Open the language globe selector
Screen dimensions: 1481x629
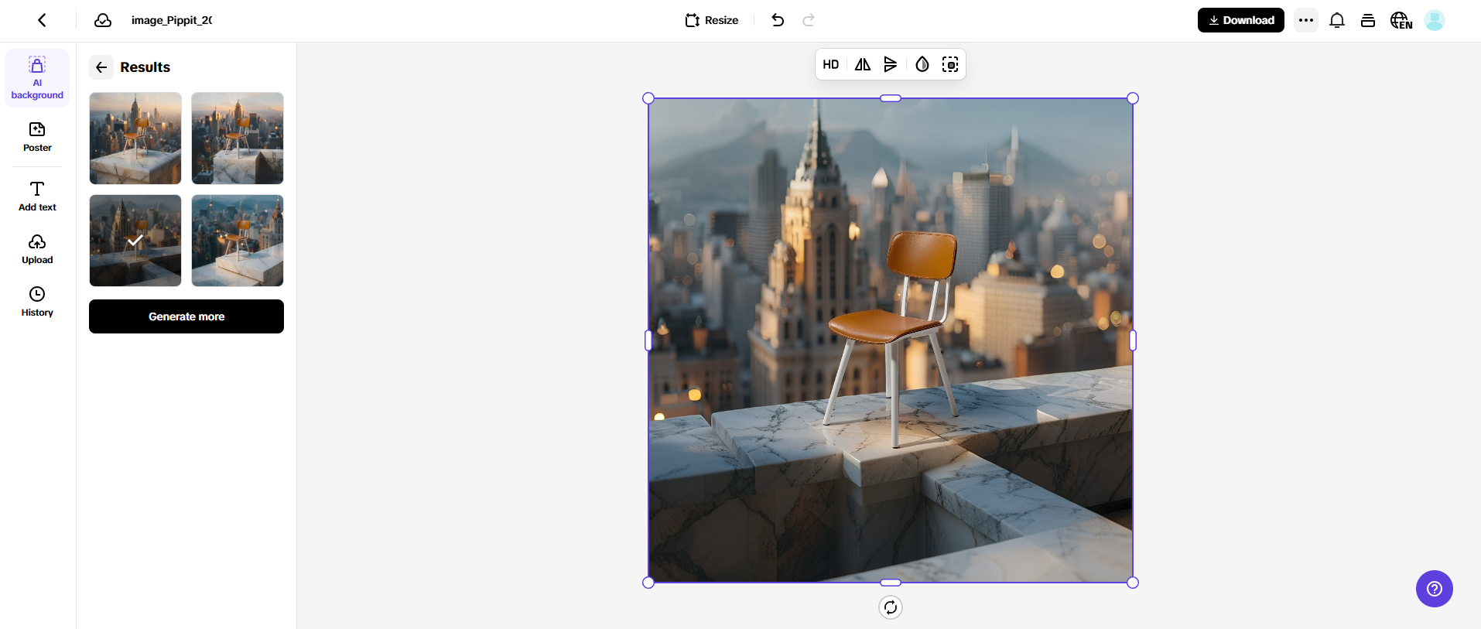[1401, 20]
